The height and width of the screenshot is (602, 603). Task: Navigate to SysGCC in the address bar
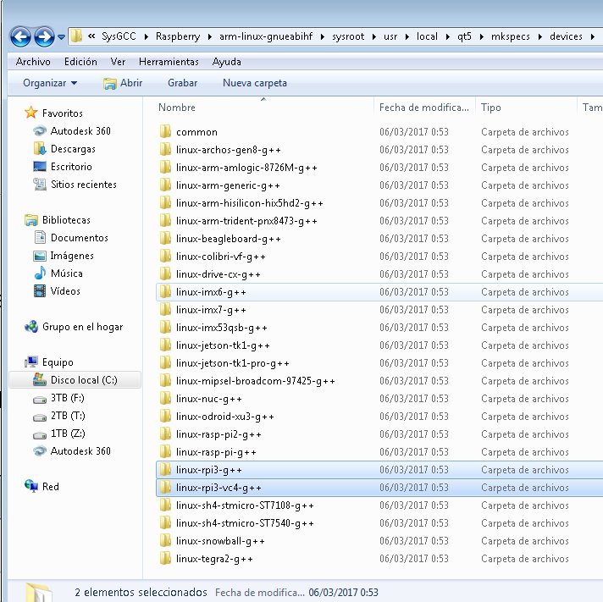pyautogui.click(x=119, y=36)
